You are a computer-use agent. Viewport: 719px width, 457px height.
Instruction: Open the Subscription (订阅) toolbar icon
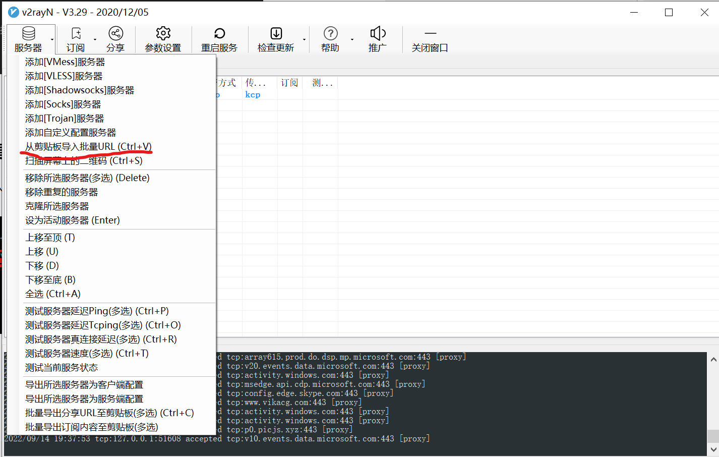point(76,34)
